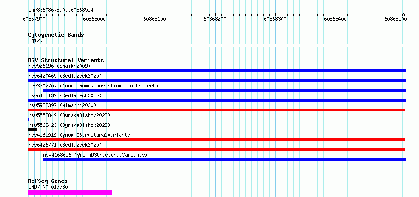This screenshot has width=419, height=197.
Task: Click the black nsv5562423 variant block
Action: (x=32, y=130)
